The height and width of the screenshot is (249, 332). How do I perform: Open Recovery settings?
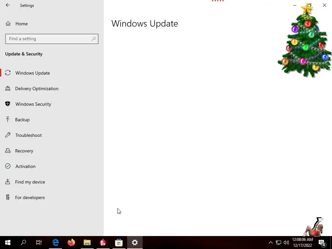(x=52, y=151)
